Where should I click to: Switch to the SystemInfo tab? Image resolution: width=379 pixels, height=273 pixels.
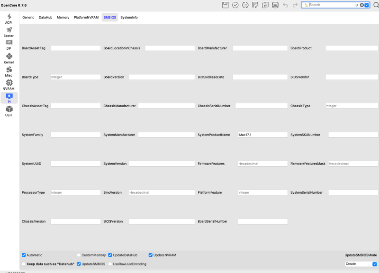[129, 18]
